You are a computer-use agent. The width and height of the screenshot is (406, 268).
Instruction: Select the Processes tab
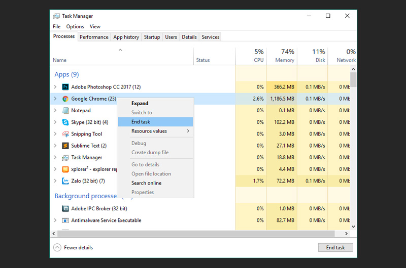(64, 36)
